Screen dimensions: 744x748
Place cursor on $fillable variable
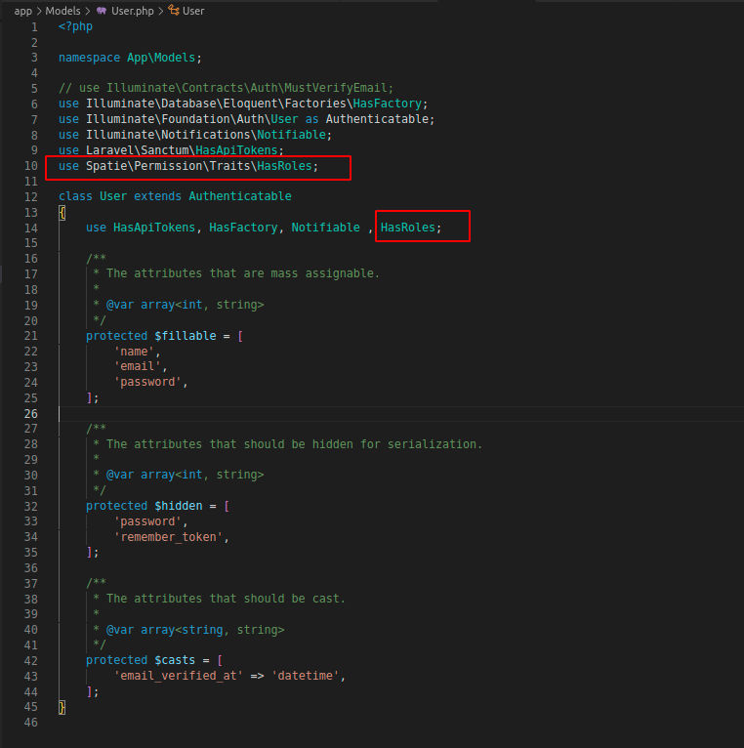click(186, 336)
